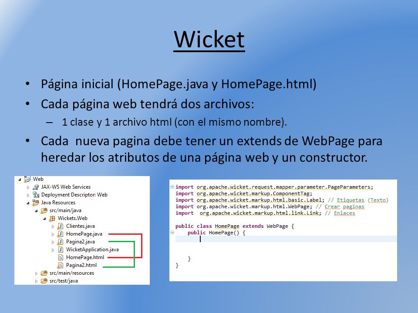Open HomePage.java from the tree
418x313 pixels.
[84, 234]
